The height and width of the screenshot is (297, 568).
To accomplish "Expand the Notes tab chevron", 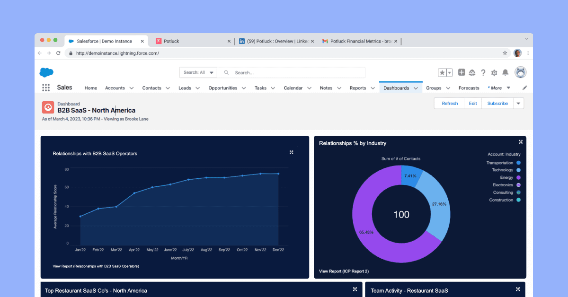I will pyautogui.click(x=339, y=88).
